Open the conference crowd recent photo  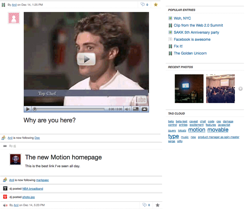pyautogui.click(x=220, y=89)
